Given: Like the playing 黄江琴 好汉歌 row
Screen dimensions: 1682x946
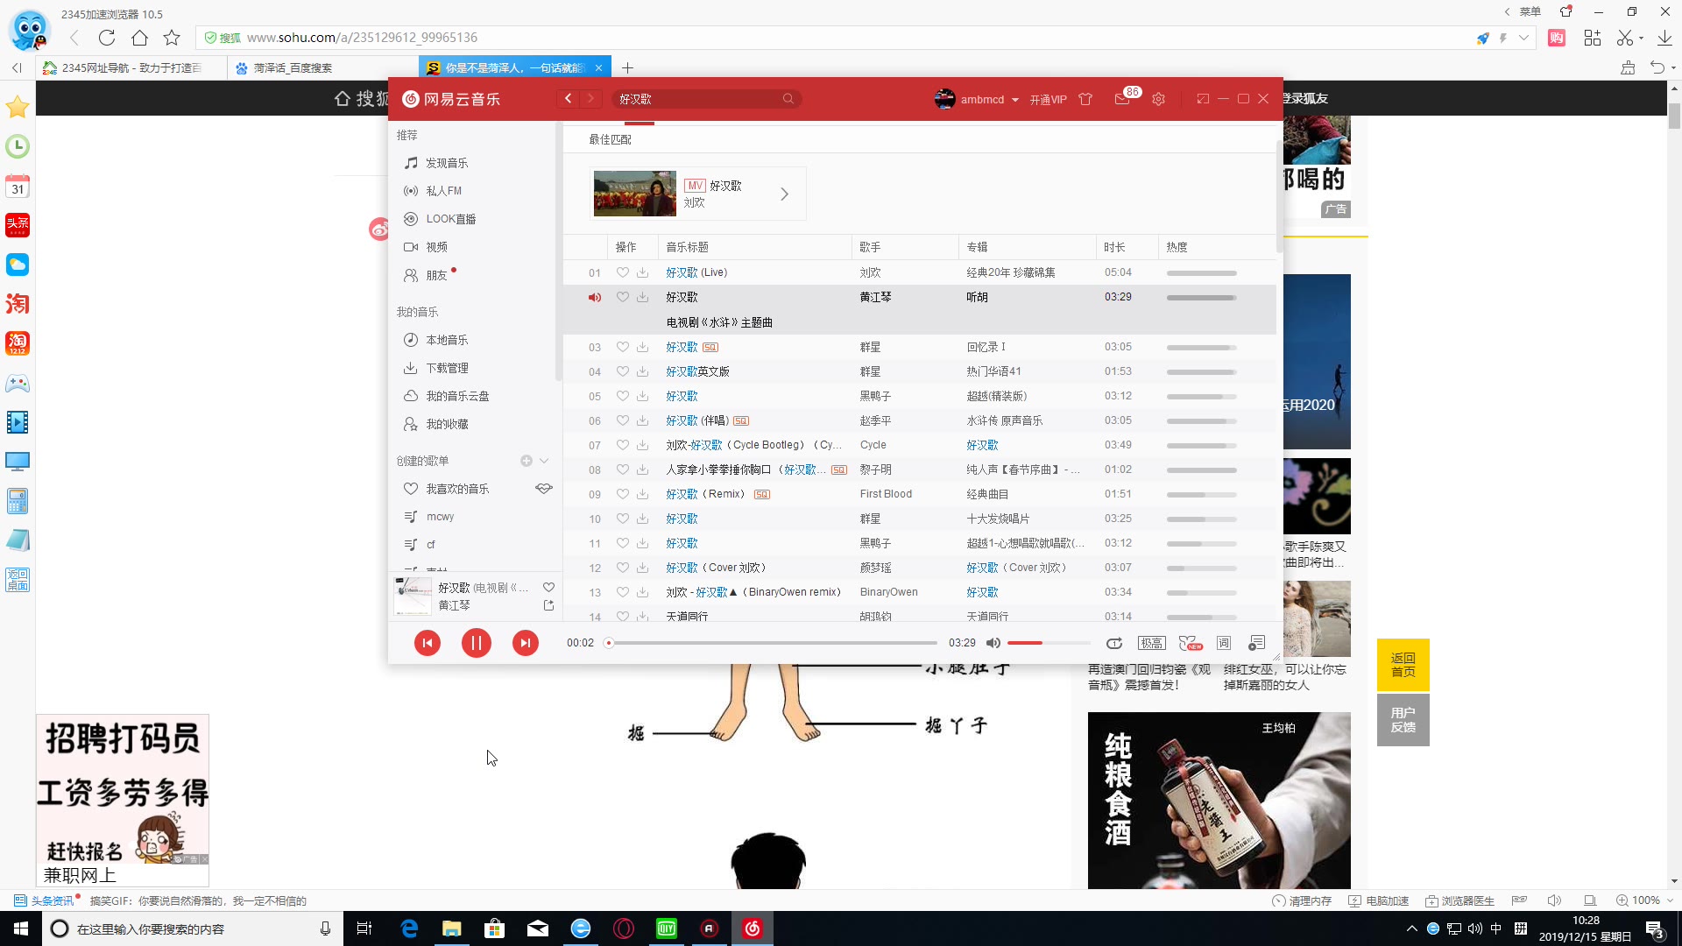Looking at the screenshot, I should click(623, 297).
